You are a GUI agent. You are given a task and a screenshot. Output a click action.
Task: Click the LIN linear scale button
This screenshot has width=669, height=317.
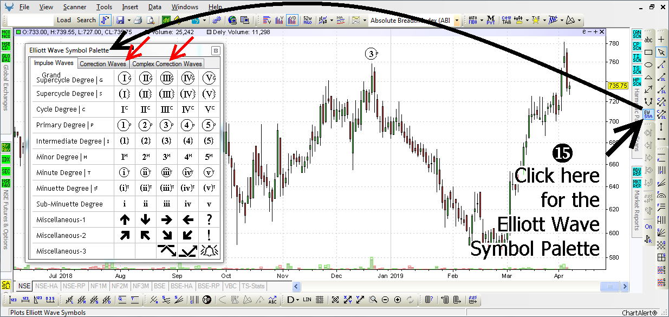click(307, 300)
